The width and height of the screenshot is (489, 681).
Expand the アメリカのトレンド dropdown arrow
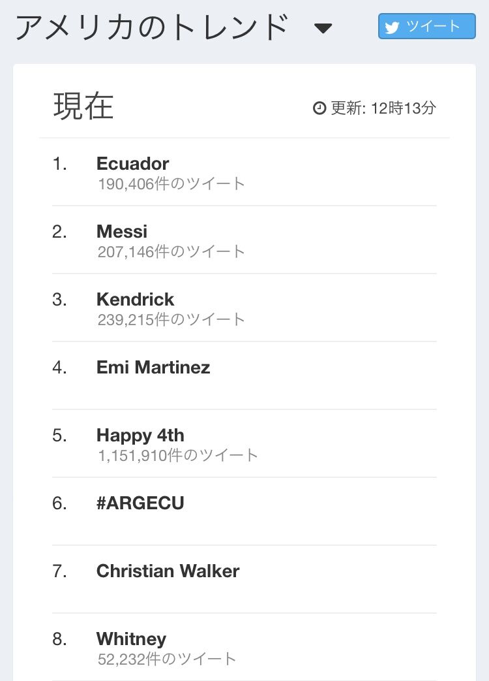point(323,28)
